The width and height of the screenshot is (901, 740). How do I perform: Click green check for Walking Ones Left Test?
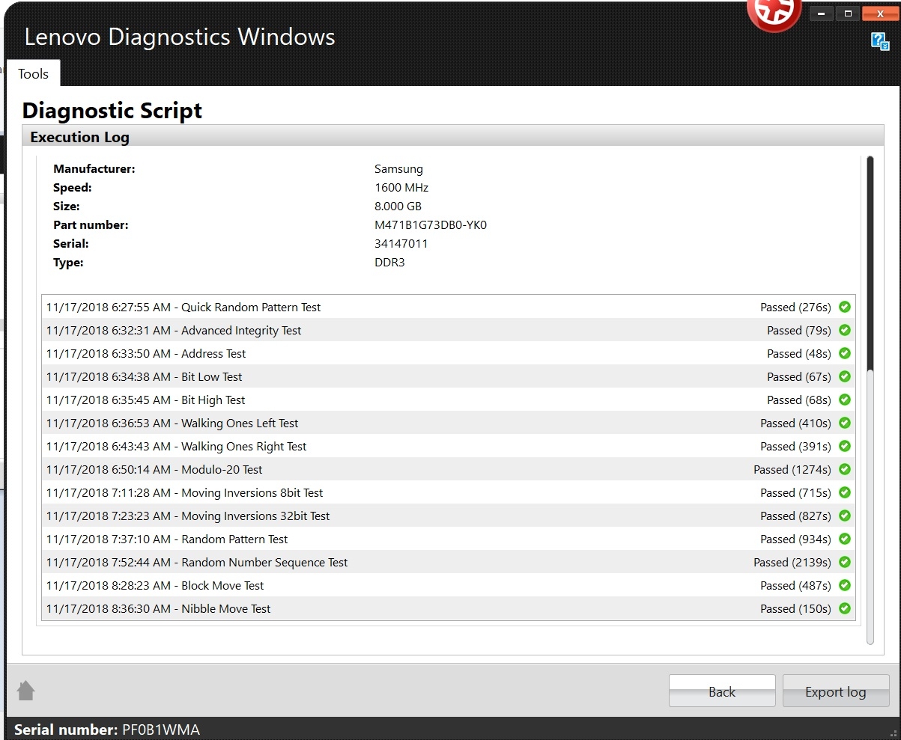coord(845,423)
